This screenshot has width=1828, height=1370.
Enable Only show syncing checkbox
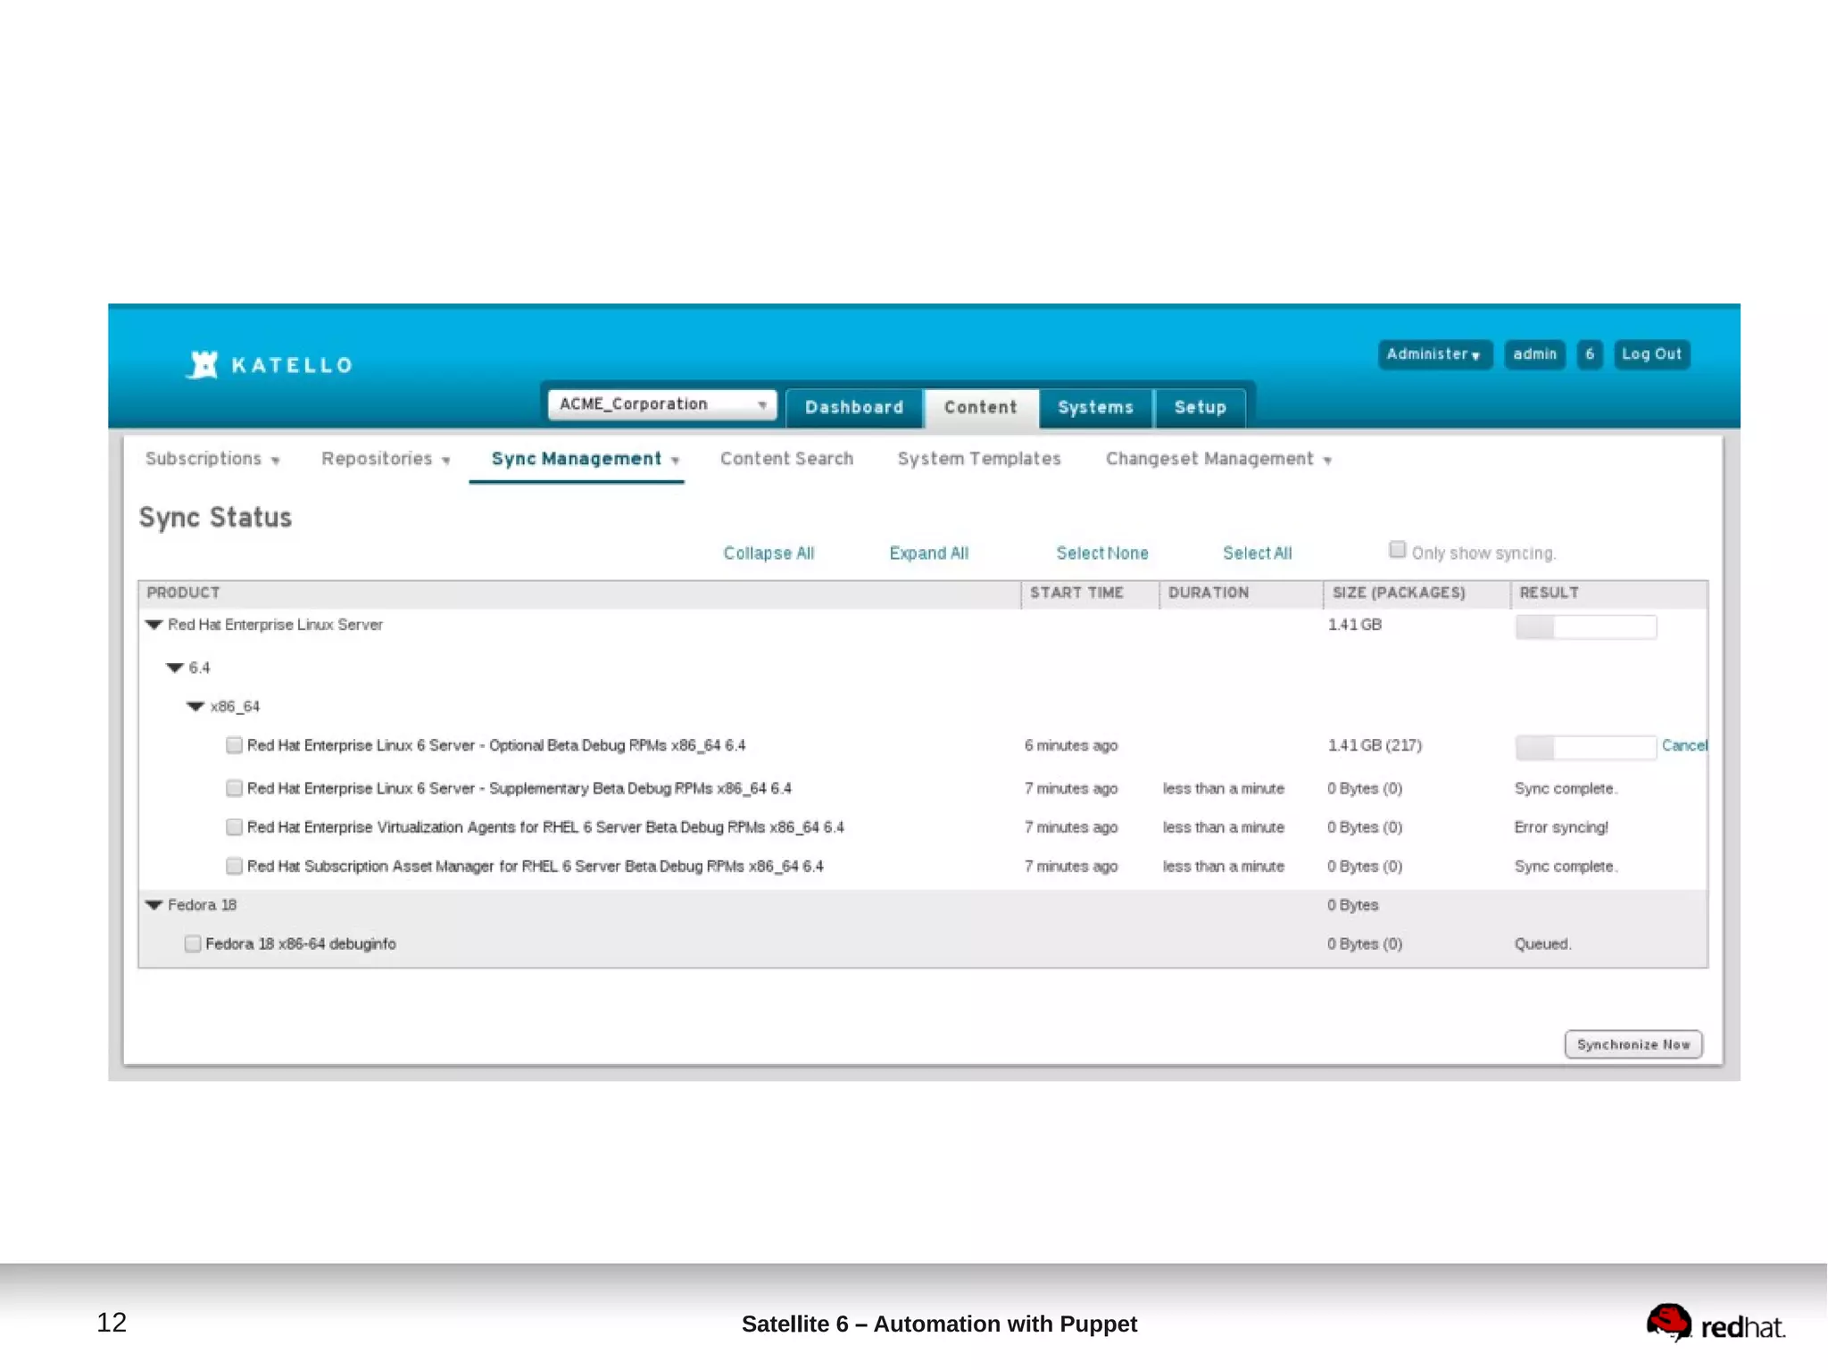click(x=1397, y=550)
